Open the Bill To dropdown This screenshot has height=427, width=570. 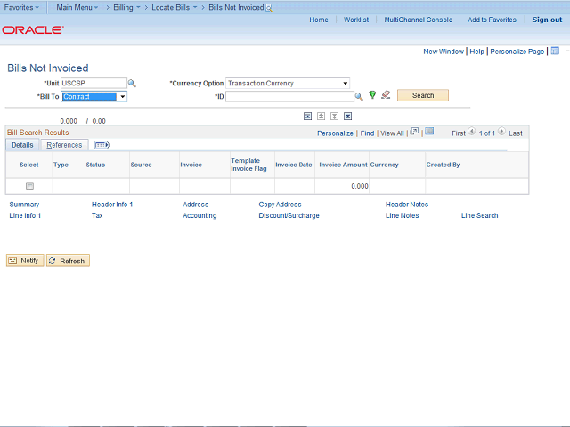pyautogui.click(x=122, y=96)
